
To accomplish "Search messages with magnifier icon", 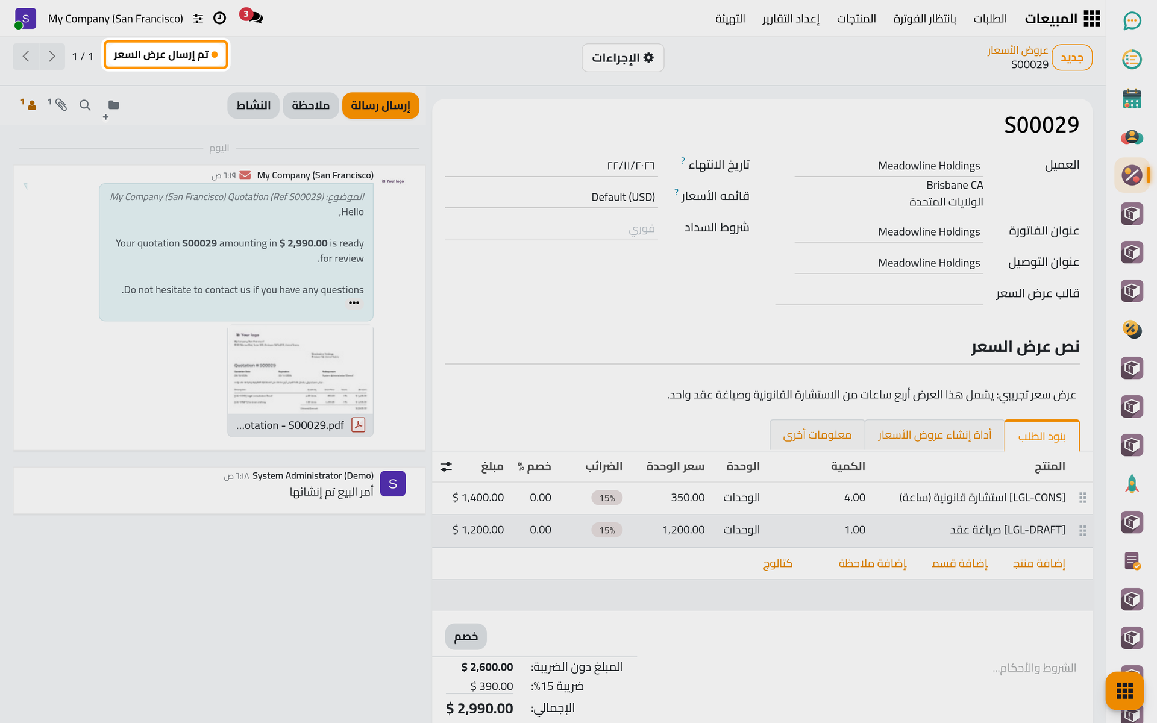I will click(85, 105).
